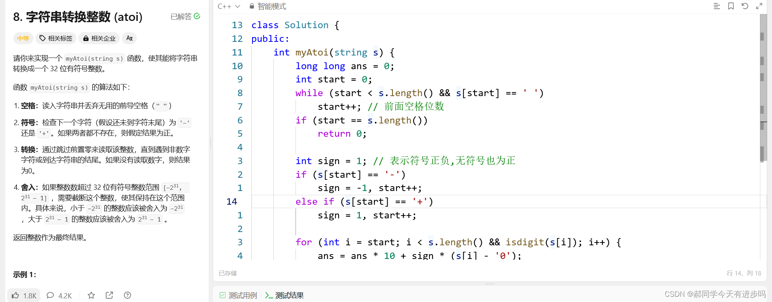This screenshot has width=772, height=302.
Task: Open the C++ language dropdown
Action: (x=228, y=6)
